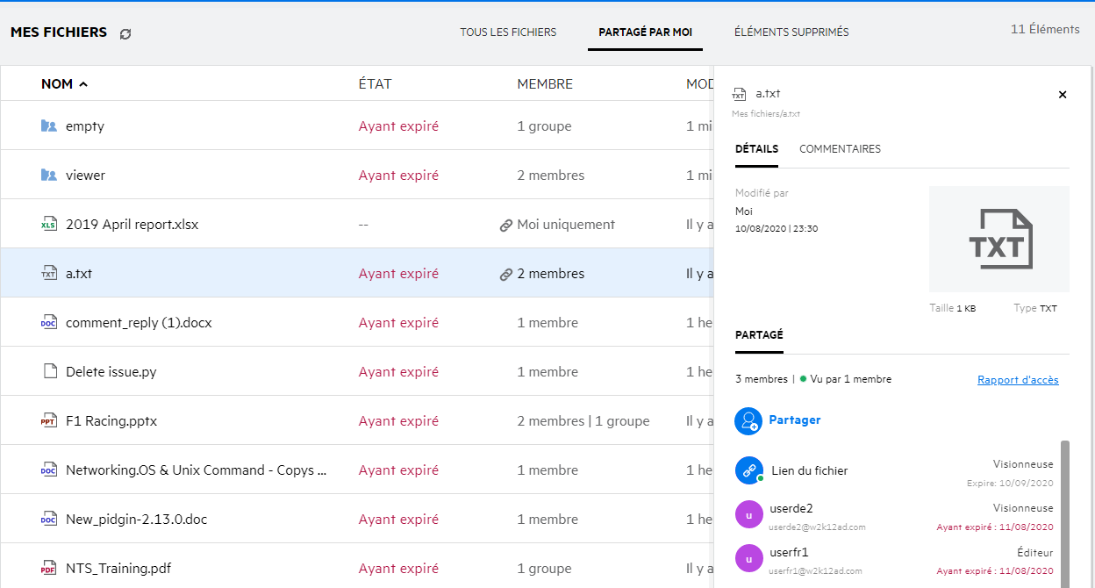Click the refresh icon beside Mes Fichiers
The image size is (1095, 588).
pyautogui.click(x=125, y=33)
